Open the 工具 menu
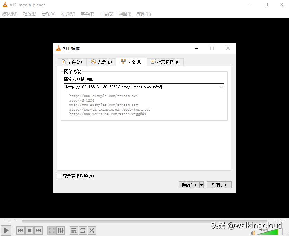Image resolution: width=289 pixels, height=236 pixels. click(x=106, y=14)
